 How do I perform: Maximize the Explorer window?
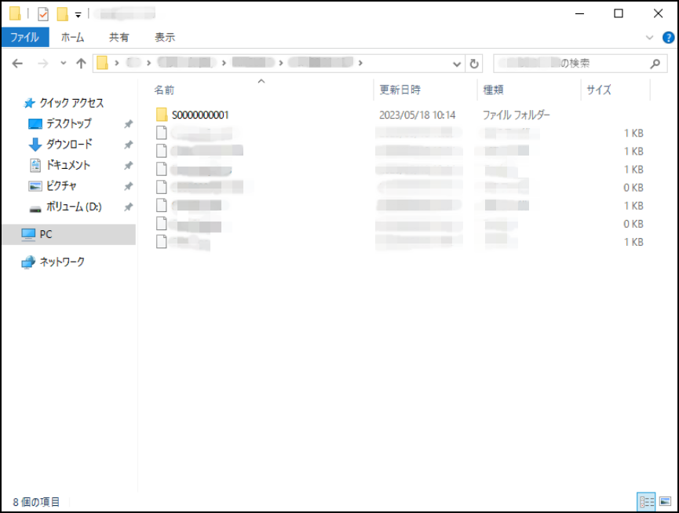pyautogui.click(x=619, y=14)
